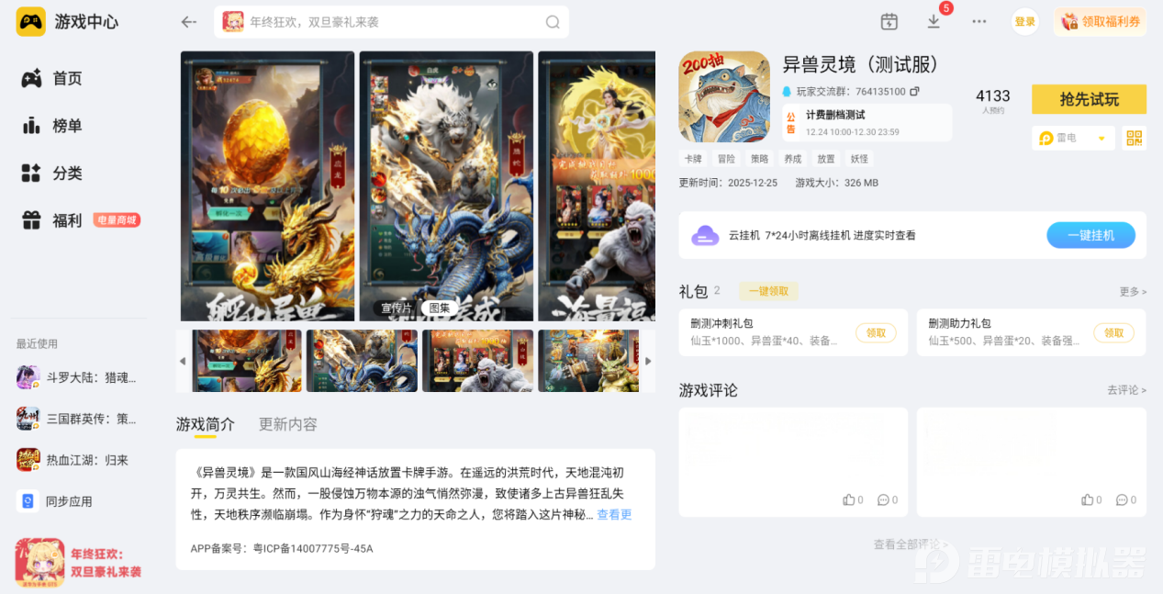
Task: Select the third screenshot thumbnail with gorilla
Action: pos(477,361)
